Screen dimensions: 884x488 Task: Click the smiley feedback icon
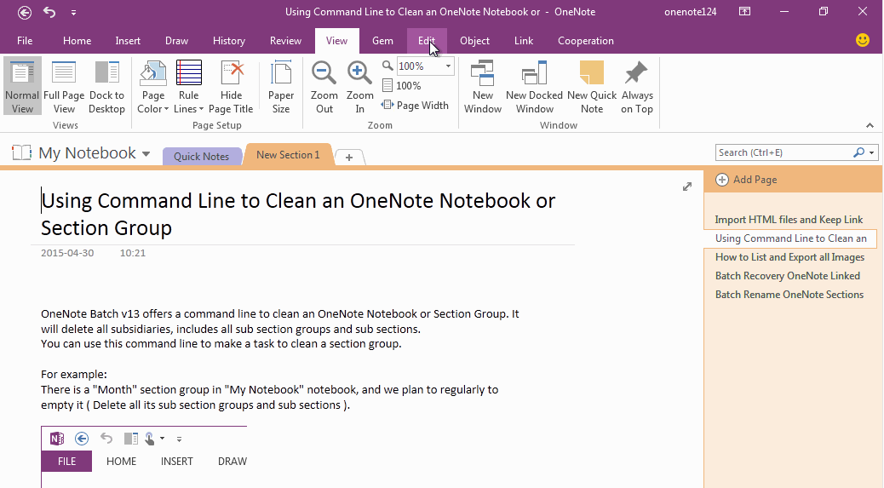tap(862, 40)
